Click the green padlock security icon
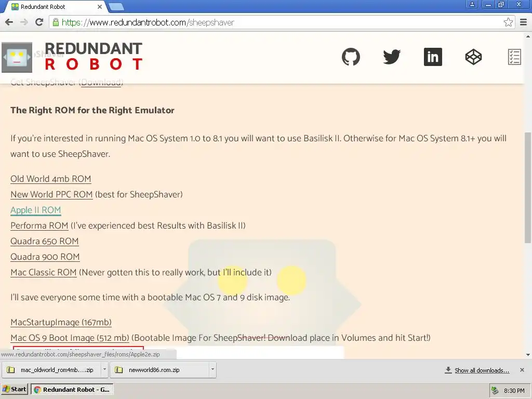The image size is (532, 399). coord(56,22)
